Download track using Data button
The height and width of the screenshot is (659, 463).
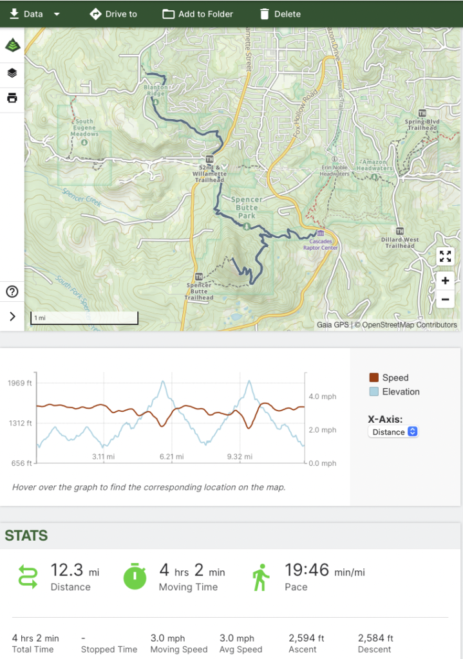pyautogui.click(x=26, y=14)
